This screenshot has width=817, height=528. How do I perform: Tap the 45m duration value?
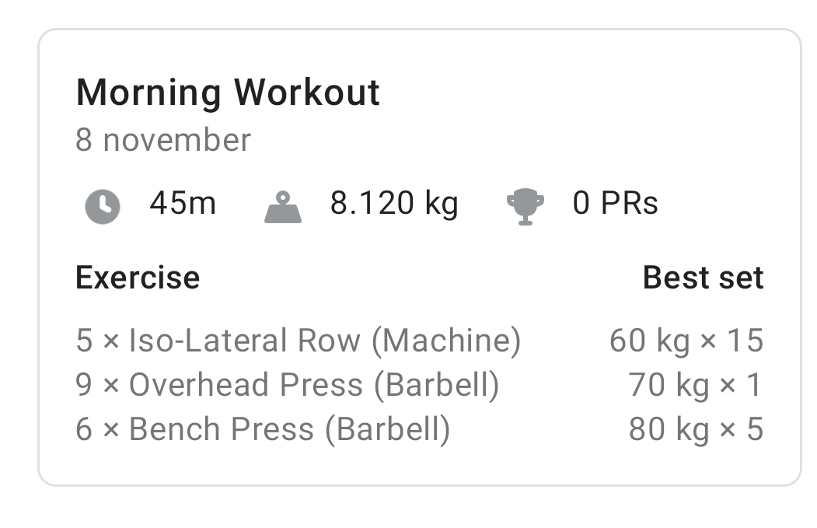(x=183, y=204)
